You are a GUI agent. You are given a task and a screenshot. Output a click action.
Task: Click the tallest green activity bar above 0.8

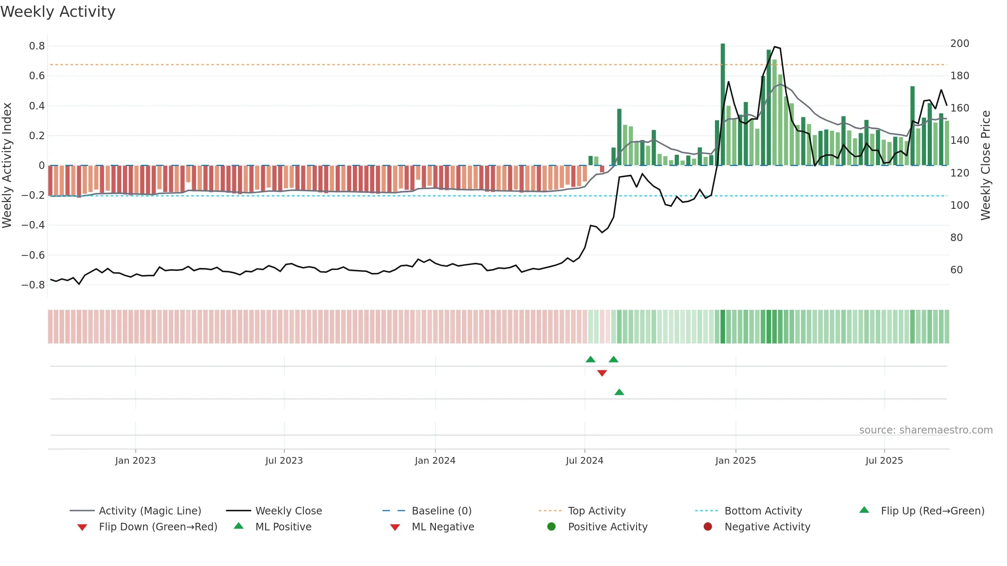tap(723, 104)
